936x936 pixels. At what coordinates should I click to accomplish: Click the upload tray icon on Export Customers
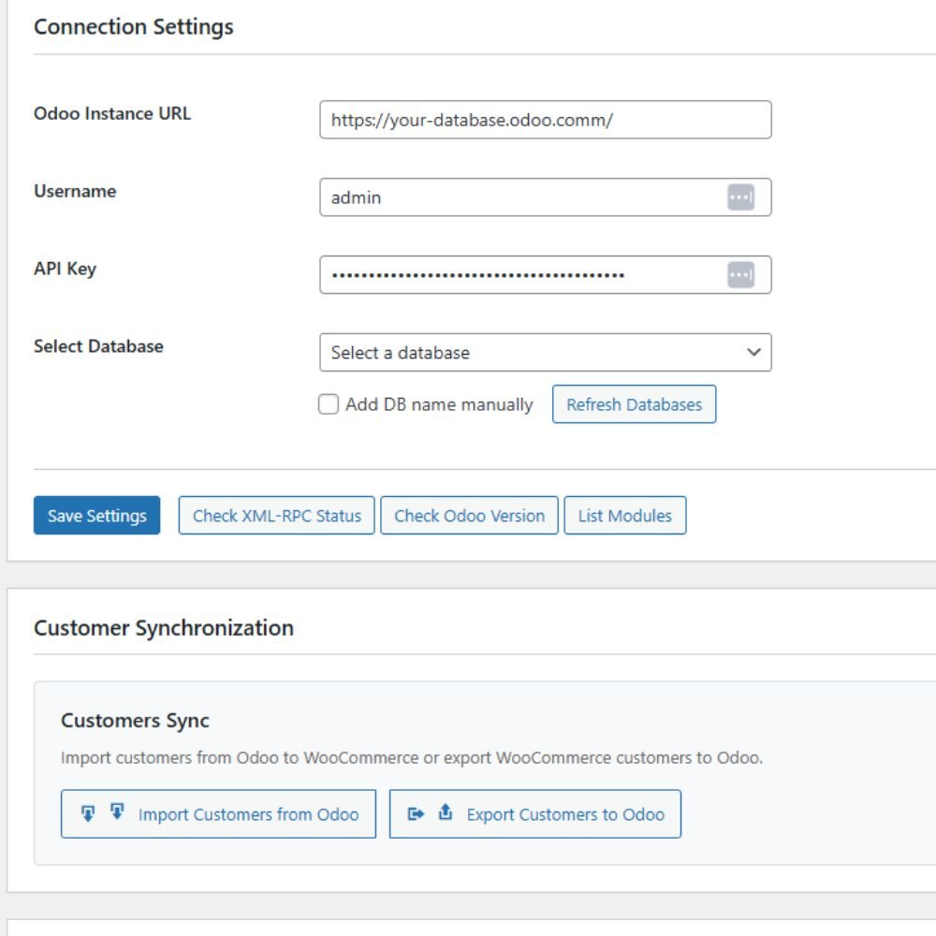tap(446, 812)
